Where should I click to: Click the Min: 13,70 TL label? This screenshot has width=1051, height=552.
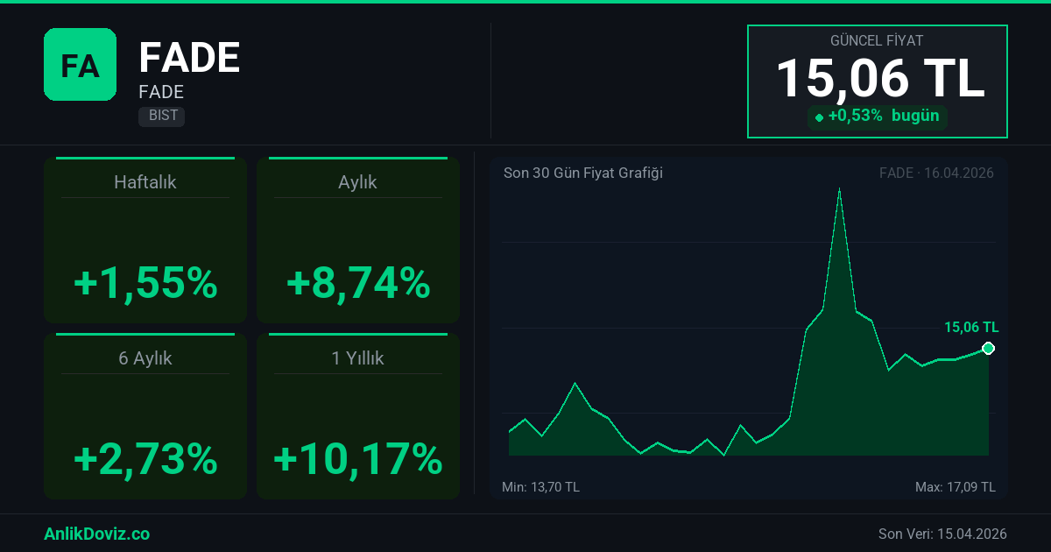[x=540, y=487]
